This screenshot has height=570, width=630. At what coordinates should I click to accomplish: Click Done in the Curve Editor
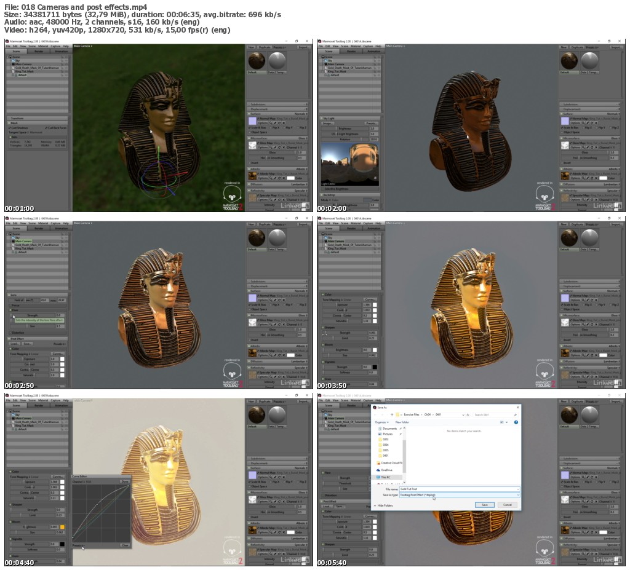click(124, 481)
